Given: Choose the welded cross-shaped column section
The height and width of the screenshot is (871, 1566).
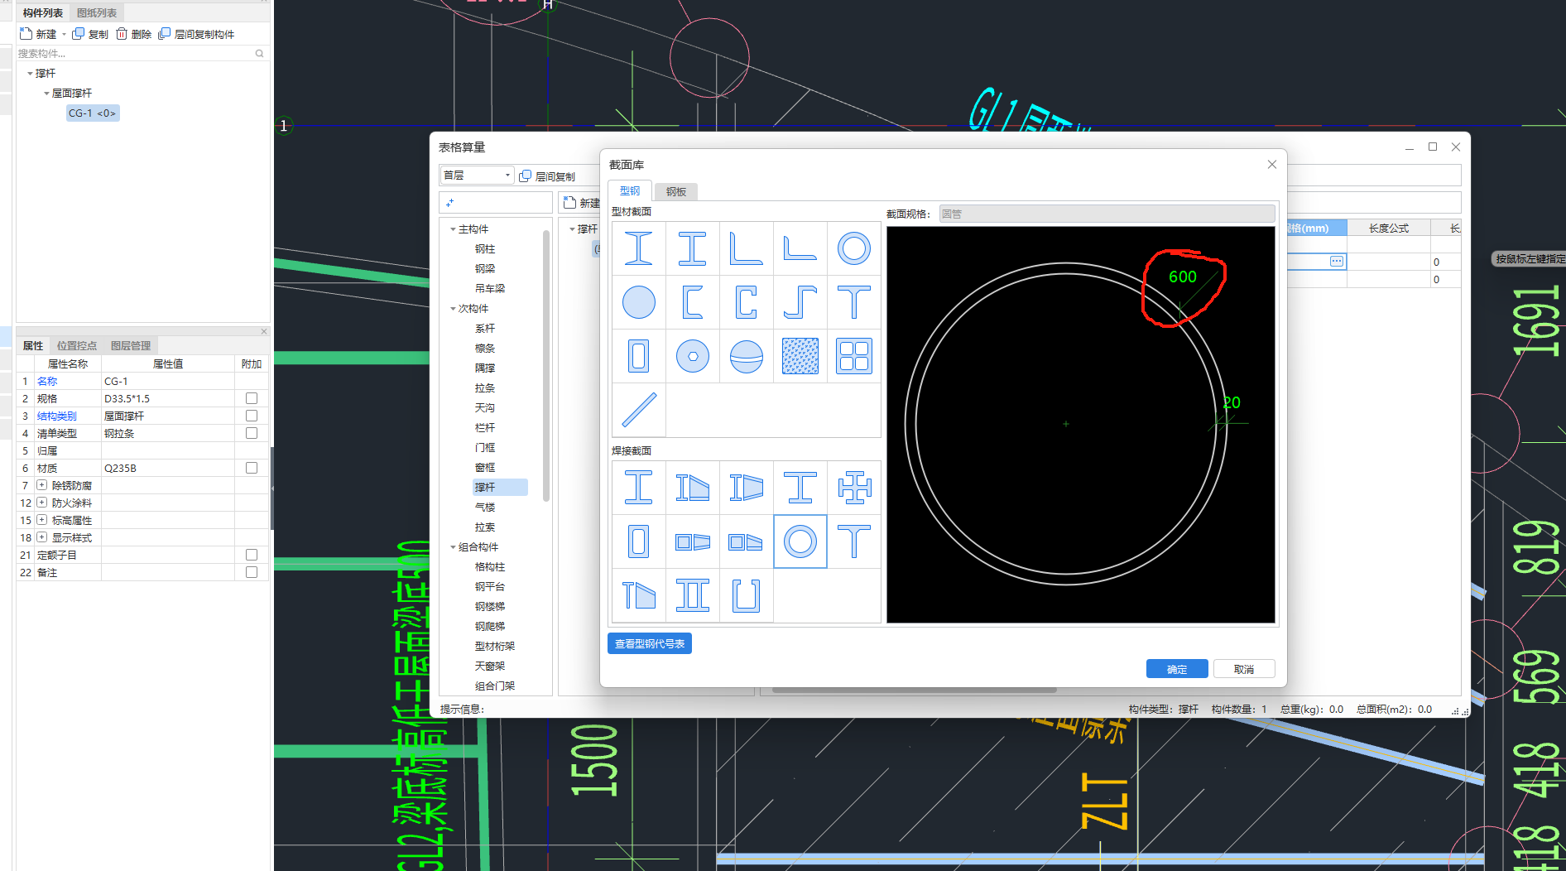Looking at the screenshot, I should pos(854,488).
